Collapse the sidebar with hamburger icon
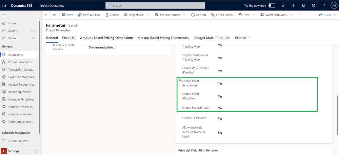This screenshot has height=155, width=339. point(4,15)
